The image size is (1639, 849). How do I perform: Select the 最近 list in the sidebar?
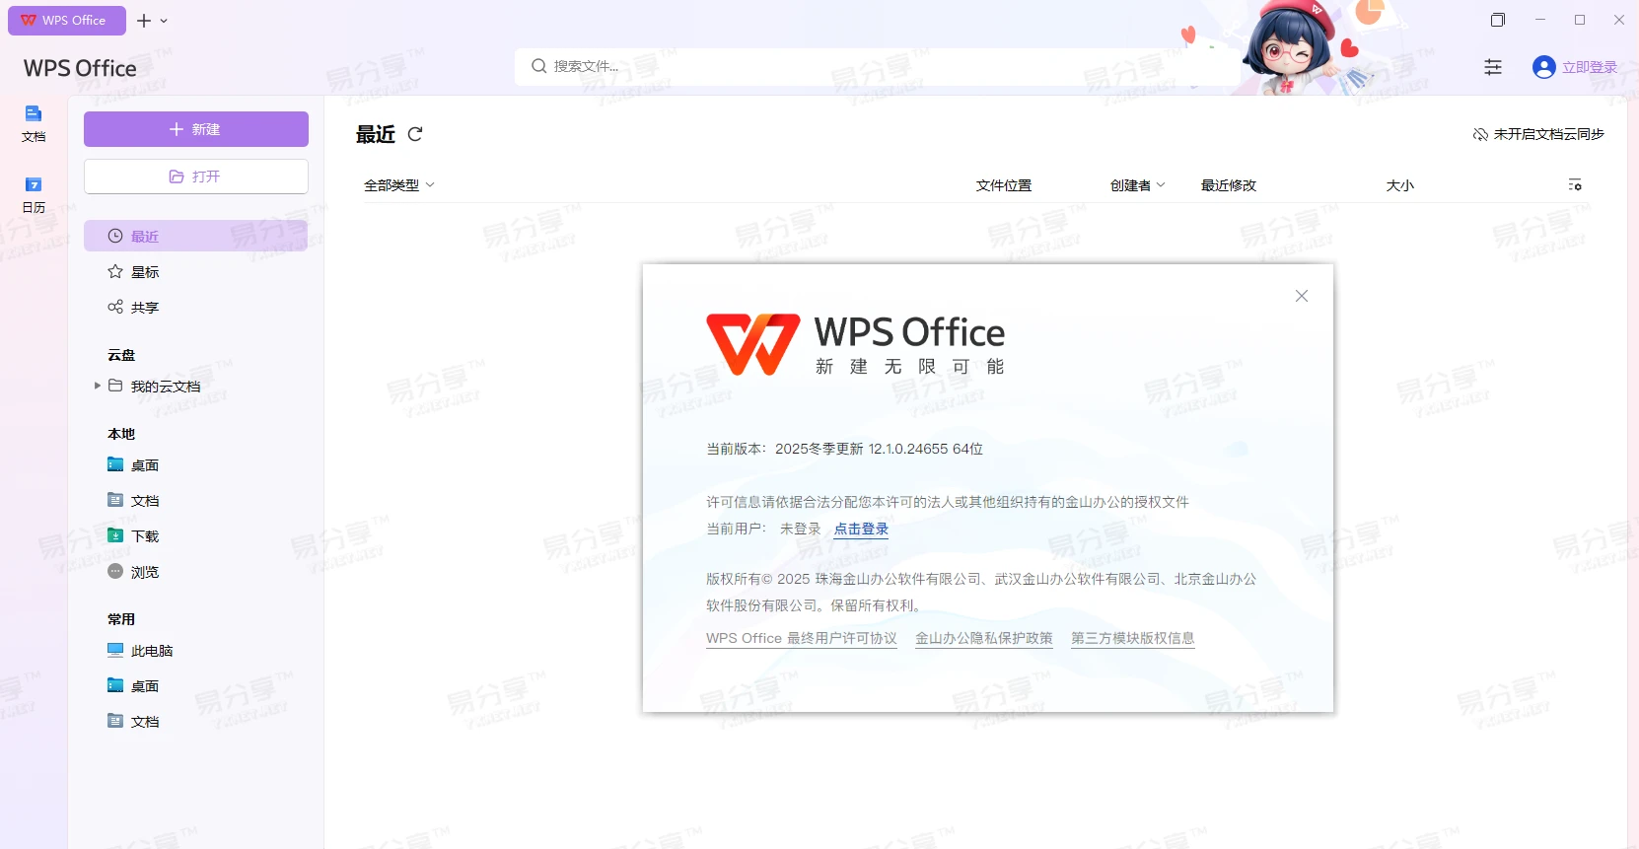(x=196, y=237)
